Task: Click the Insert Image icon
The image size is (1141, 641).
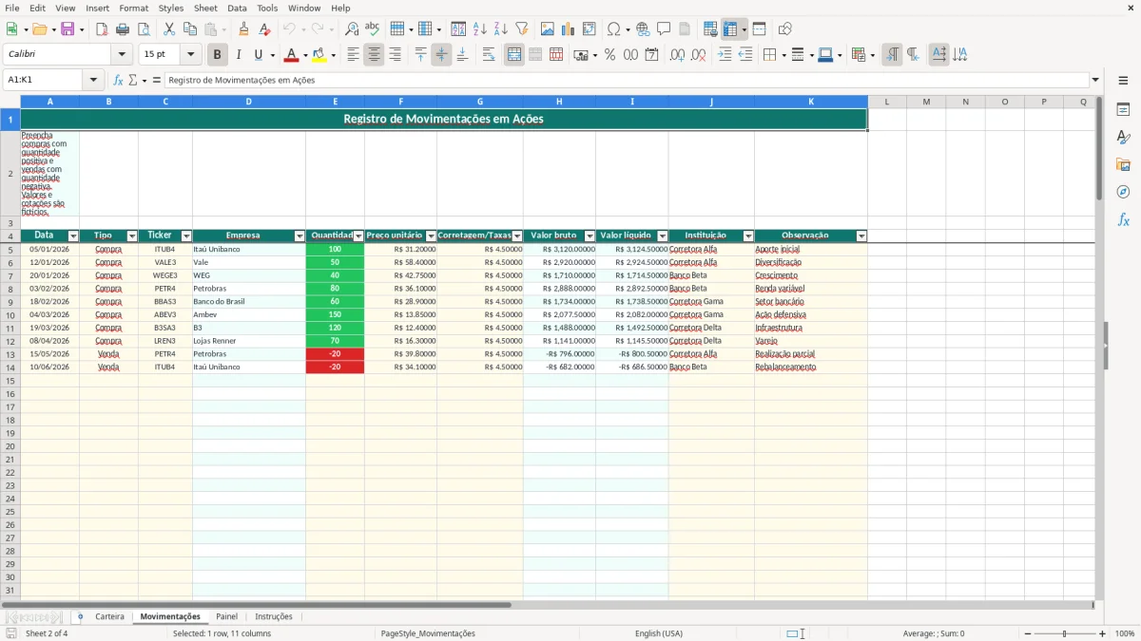Action: tap(548, 29)
